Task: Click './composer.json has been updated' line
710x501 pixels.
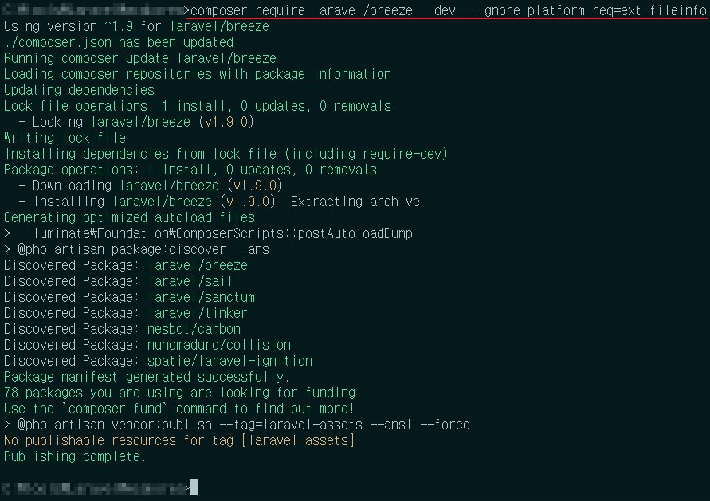Action: [119, 42]
